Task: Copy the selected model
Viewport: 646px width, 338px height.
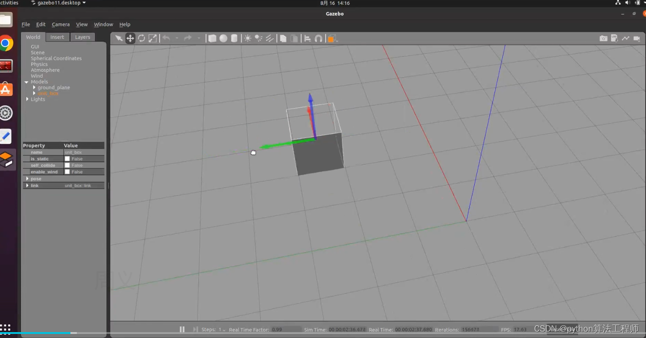Action: (x=283, y=39)
